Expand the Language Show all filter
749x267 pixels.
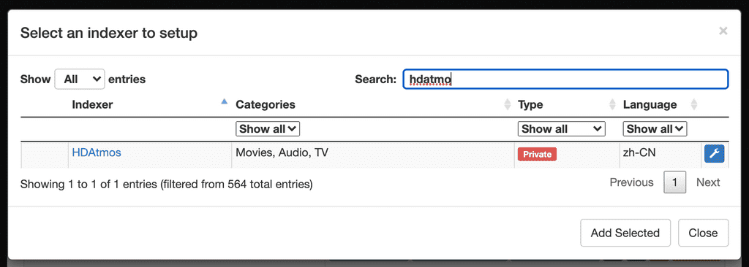pyautogui.click(x=655, y=128)
